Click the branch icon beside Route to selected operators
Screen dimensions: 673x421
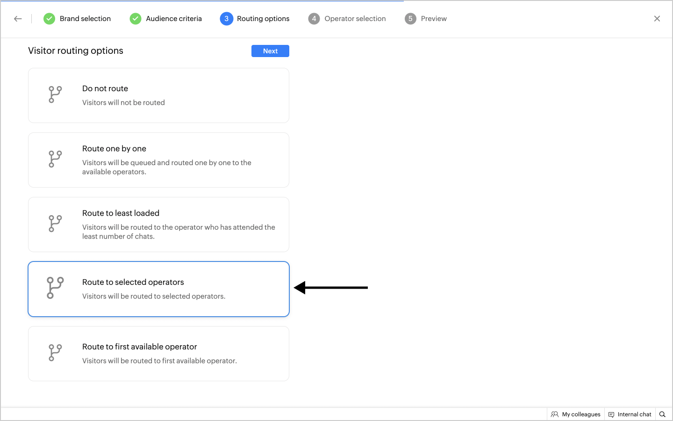55,288
